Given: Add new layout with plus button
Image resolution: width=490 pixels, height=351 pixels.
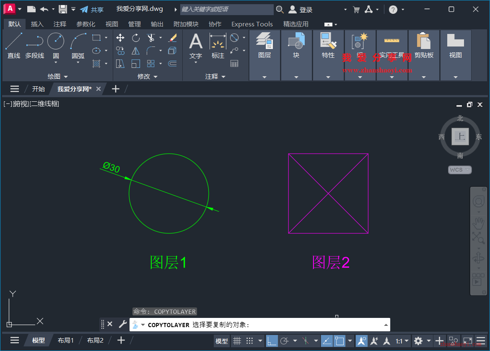Looking at the screenshot, I should (x=121, y=341).
